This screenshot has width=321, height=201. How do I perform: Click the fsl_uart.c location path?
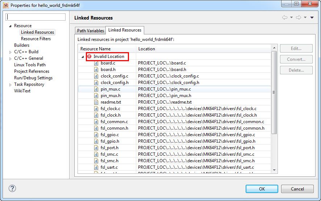coord(196,167)
